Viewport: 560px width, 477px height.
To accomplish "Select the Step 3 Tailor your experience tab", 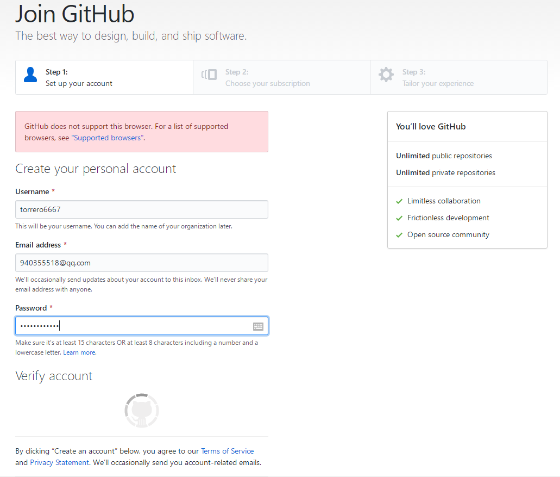I will [458, 77].
